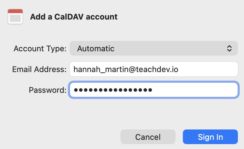Focus the Password input field
This screenshot has width=244, height=149.
(153, 90)
